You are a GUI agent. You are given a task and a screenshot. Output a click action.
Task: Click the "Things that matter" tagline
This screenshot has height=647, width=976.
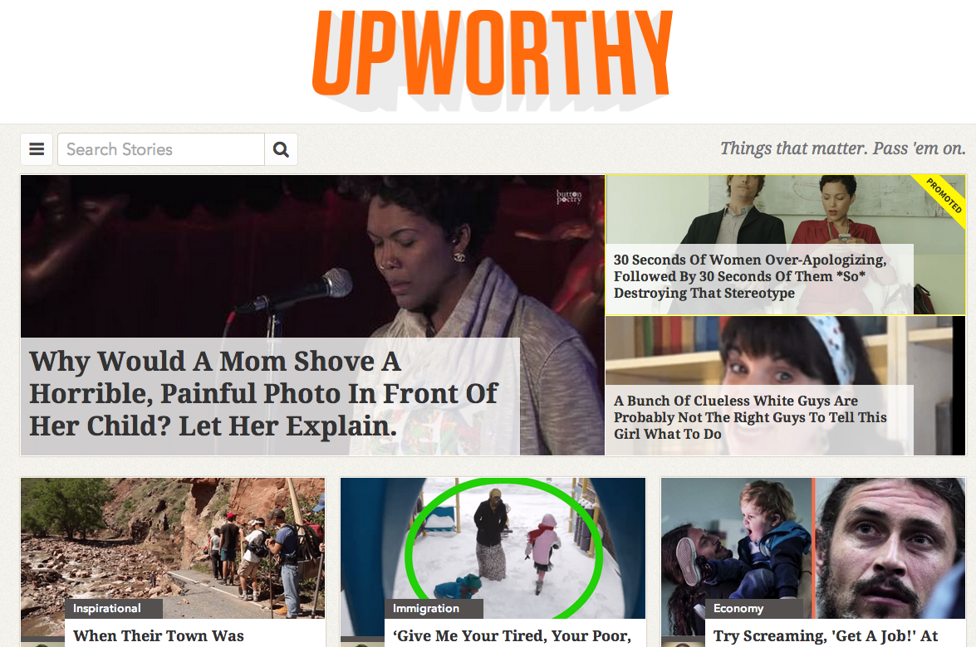pos(843,148)
